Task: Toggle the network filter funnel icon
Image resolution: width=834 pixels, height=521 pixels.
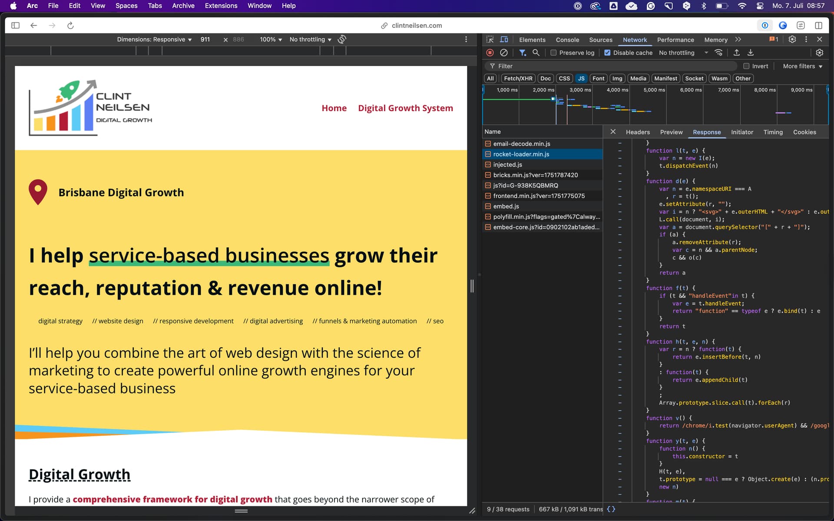Action: pos(523,53)
